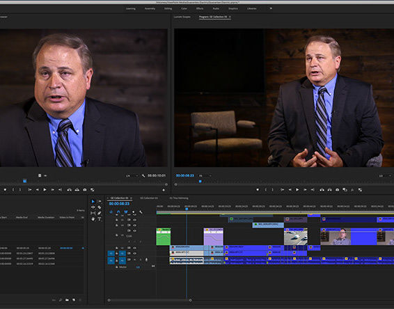
Task: Switch to the Learning workspace
Action: pyautogui.click(x=131, y=8)
